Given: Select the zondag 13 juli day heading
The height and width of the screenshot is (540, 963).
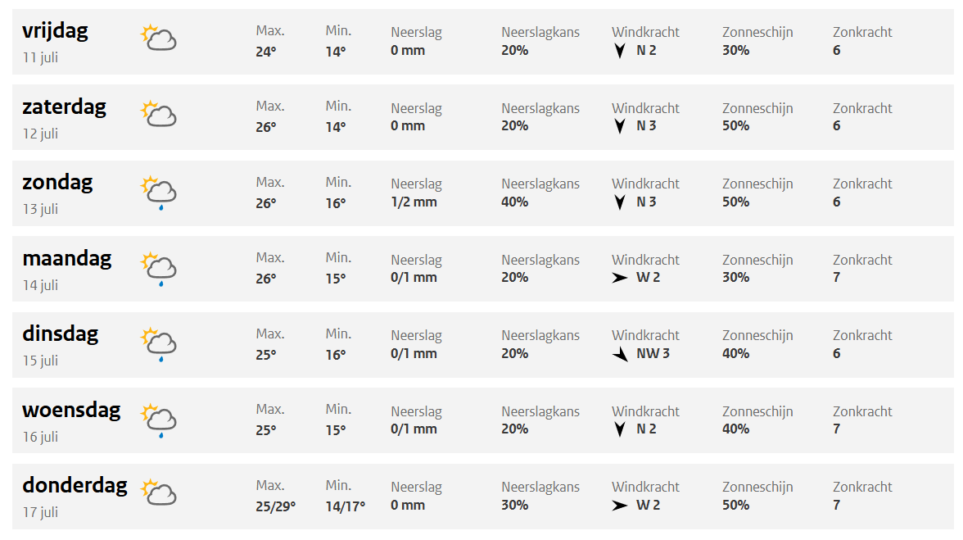Looking at the screenshot, I should tap(57, 183).
